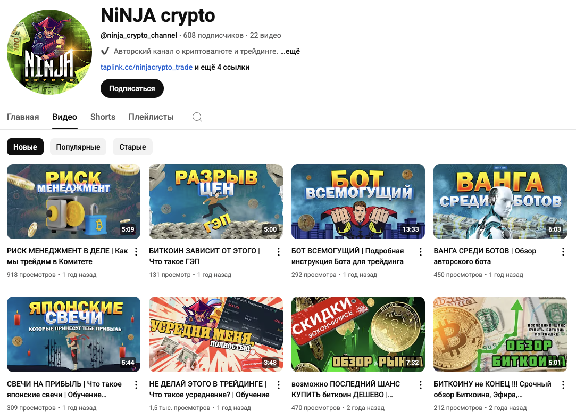576x419 pixels.
Task: Open three-dot menu for БОТ ВСЕМОГУЩИЙ video
Action: [421, 252]
